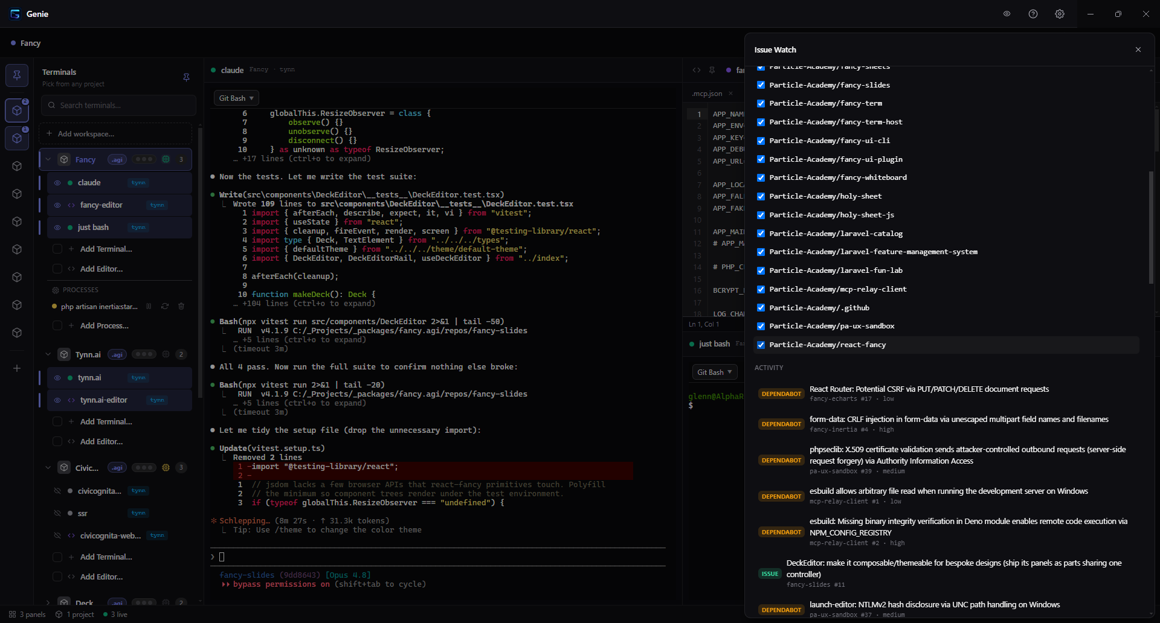Click the Civic workspace cube icon
The image size is (1160, 623).
(64, 467)
